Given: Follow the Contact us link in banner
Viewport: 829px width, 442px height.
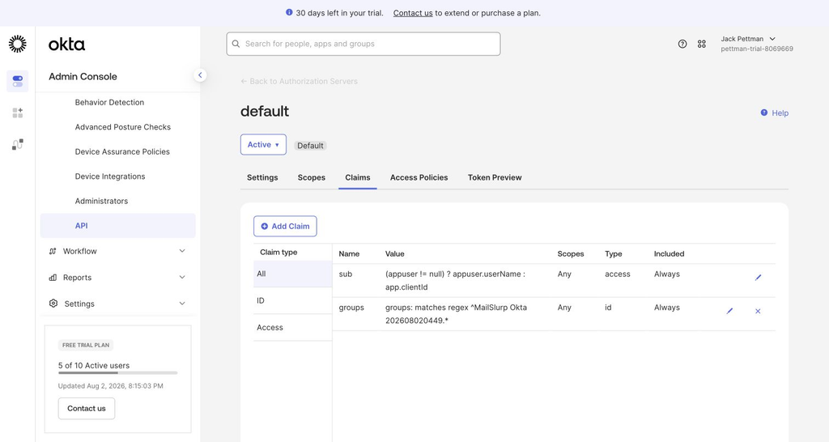Looking at the screenshot, I should 413,13.
